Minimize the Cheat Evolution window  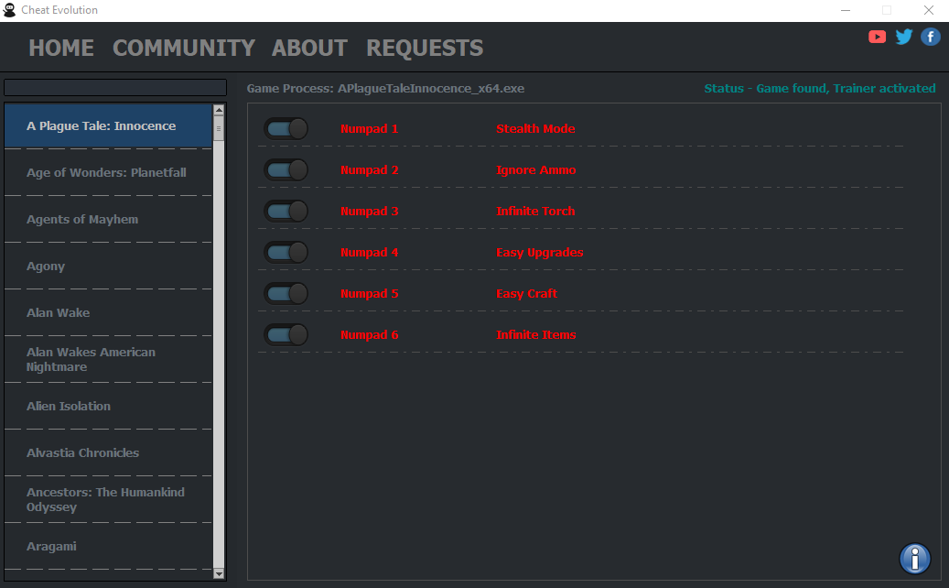coord(846,10)
